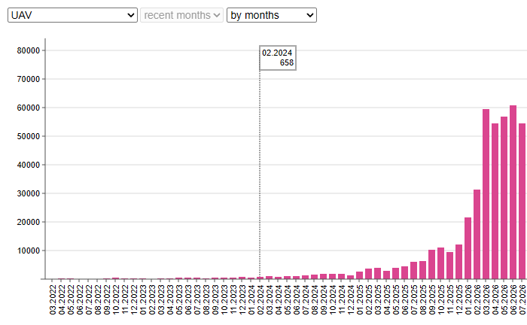Image resolution: width=527 pixels, height=325 pixels.
Task: Click the 12.2023 x-axis label
Action: (242, 299)
